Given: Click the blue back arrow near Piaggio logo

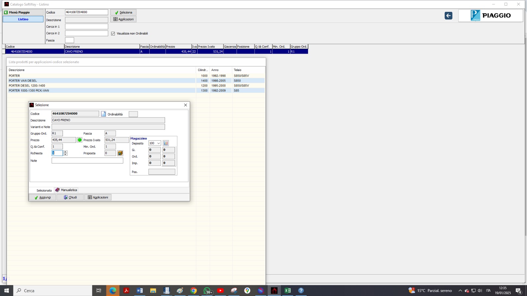Looking at the screenshot, I should pos(448,15).
